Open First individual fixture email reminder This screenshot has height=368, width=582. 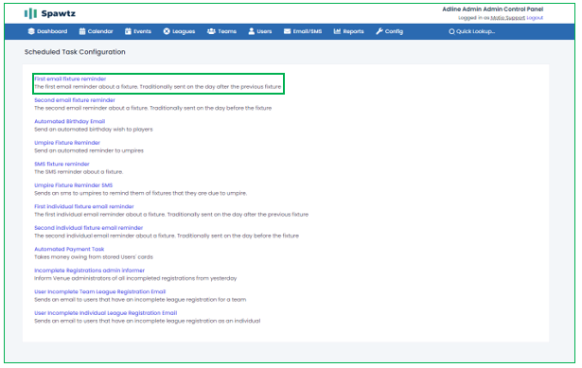[84, 206]
